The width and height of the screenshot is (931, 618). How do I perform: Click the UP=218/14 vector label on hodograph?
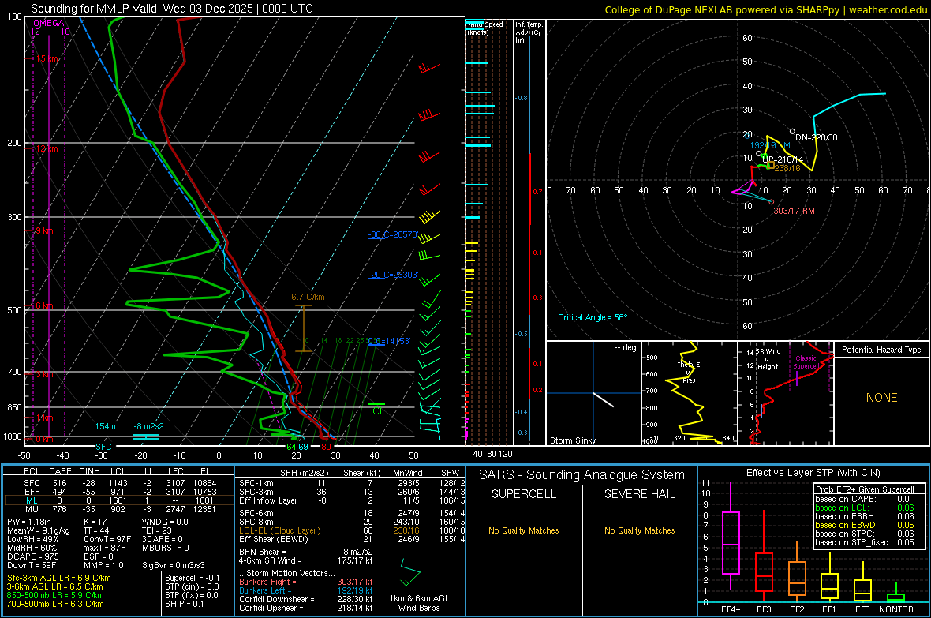click(x=783, y=160)
